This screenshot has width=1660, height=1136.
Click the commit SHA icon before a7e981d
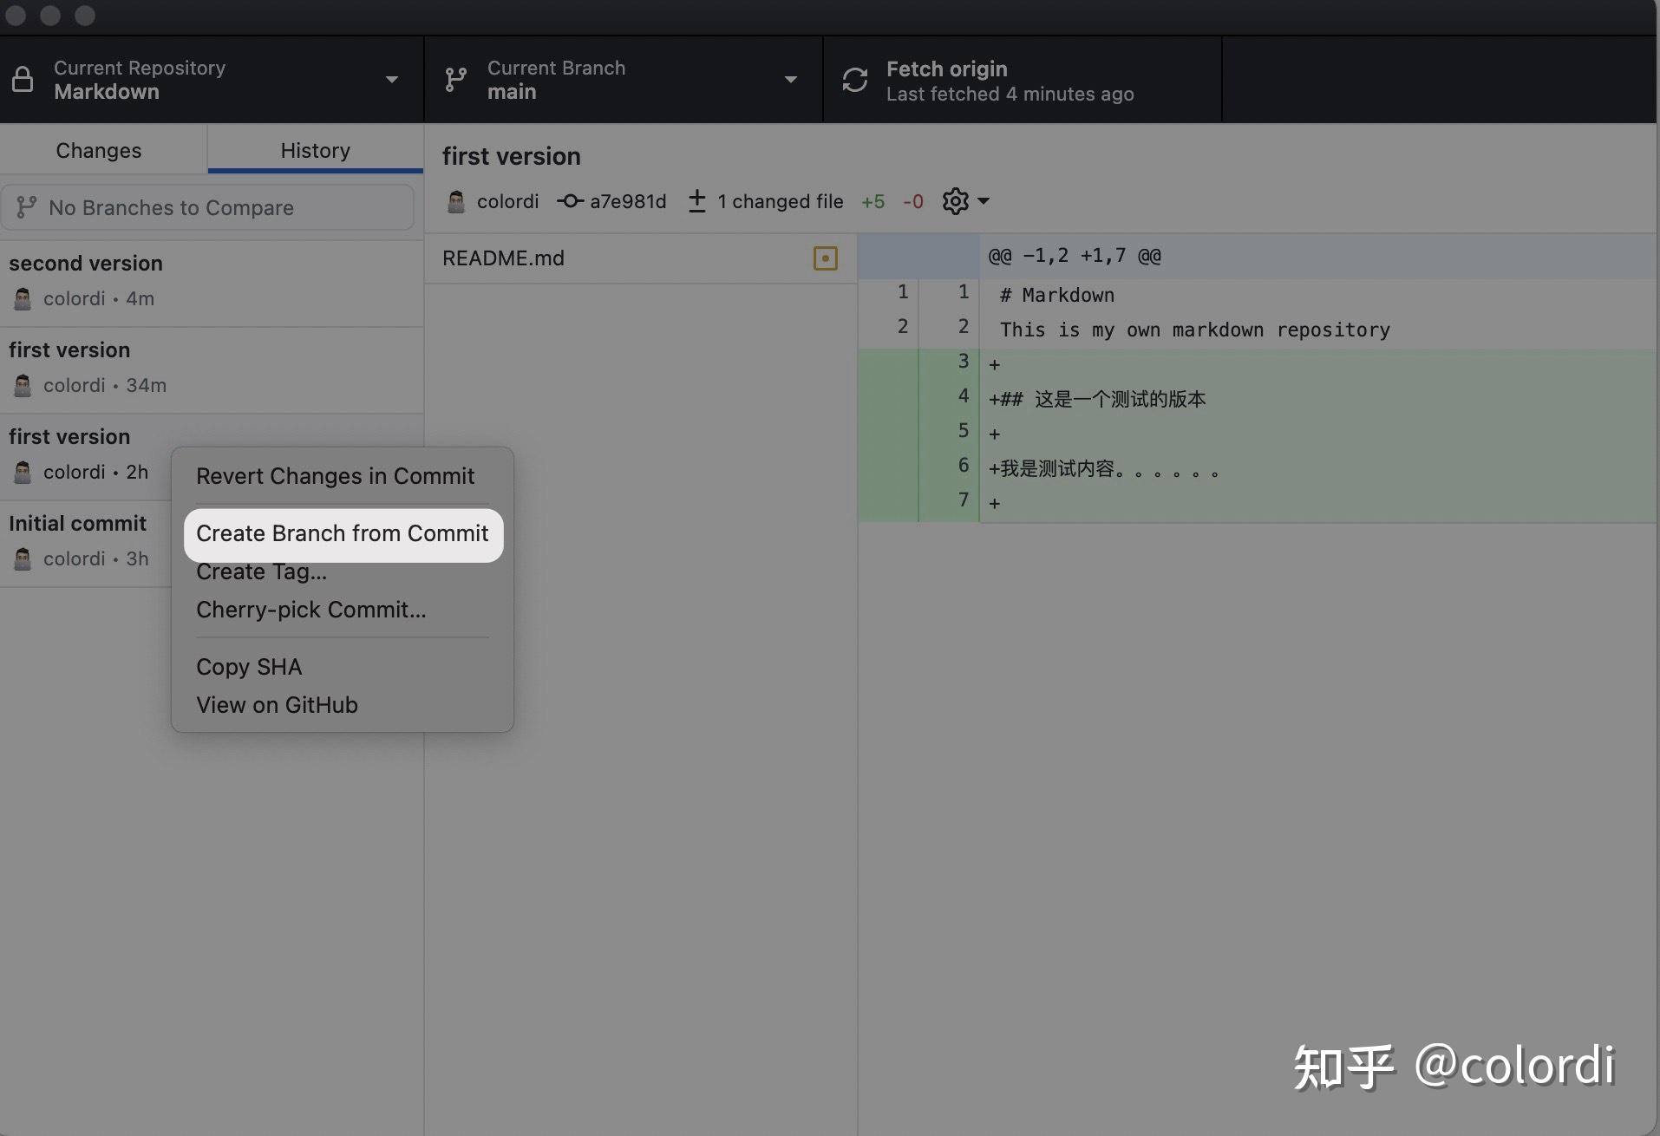[x=571, y=201]
